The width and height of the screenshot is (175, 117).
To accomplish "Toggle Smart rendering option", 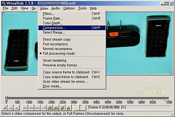I will point(72,61).
